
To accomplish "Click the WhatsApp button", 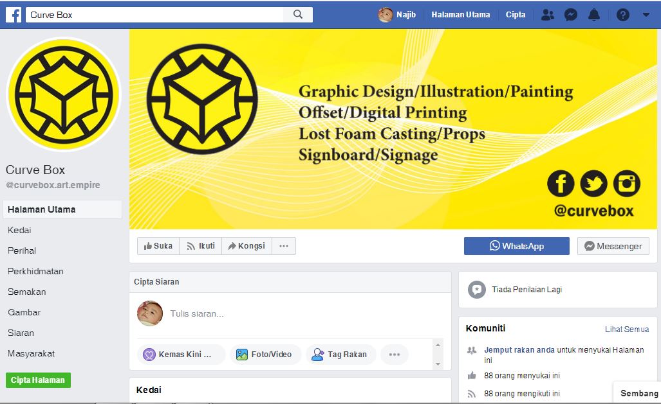I will point(516,246).
